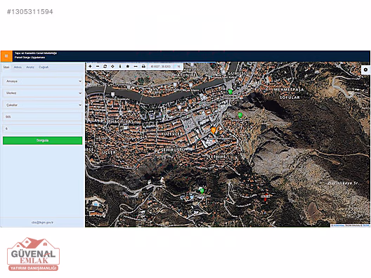This screenshot has width=371, height=278.
Task: Switch to the İdari tab
Action: tap(6, 67)
